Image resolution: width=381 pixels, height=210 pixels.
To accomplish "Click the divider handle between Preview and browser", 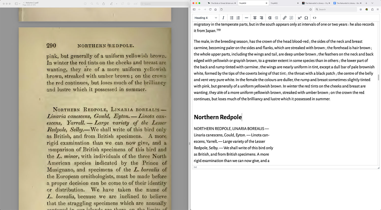I will coord(189,143).
